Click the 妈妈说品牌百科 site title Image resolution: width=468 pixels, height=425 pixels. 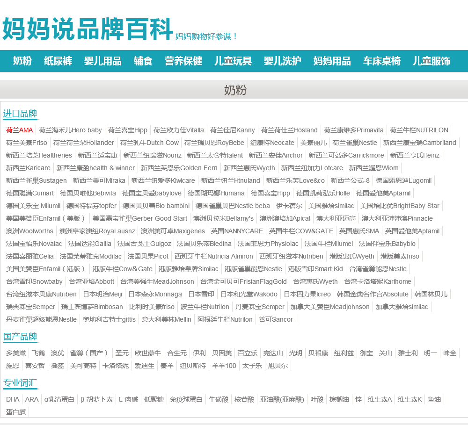point(88,29)
